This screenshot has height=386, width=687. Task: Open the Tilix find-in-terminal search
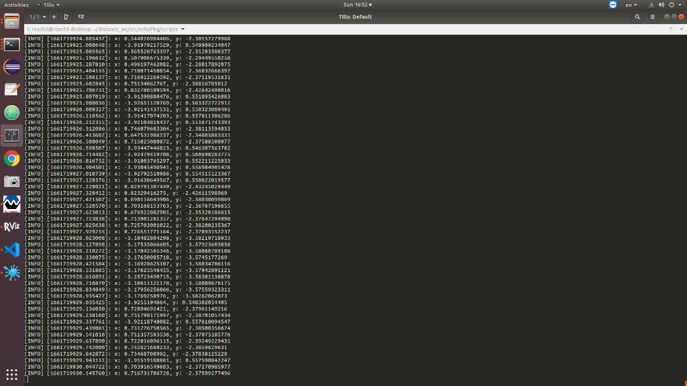point(637,17)
